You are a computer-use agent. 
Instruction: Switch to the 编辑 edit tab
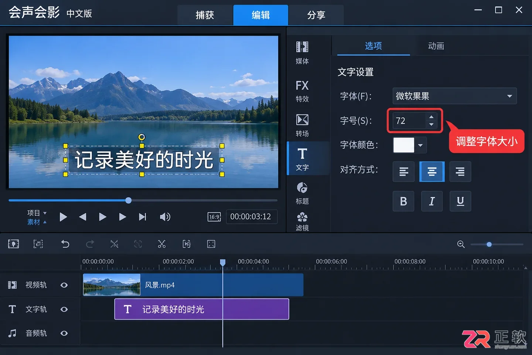[261, 15]
